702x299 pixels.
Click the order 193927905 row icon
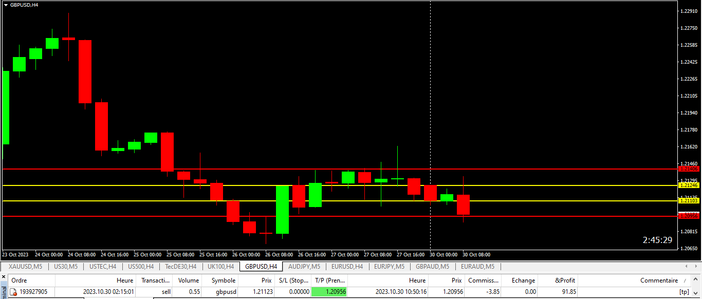click(x=14, y=292)
